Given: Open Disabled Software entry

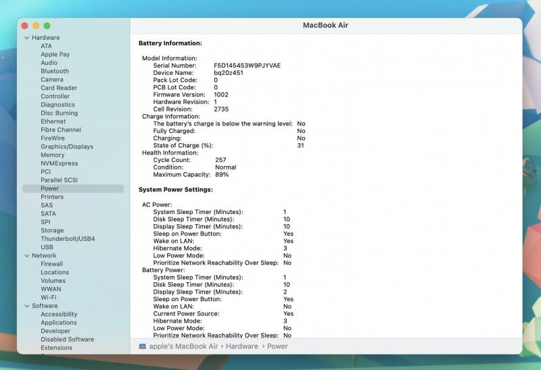Looking at the screenshot, I should click(67, 340).
